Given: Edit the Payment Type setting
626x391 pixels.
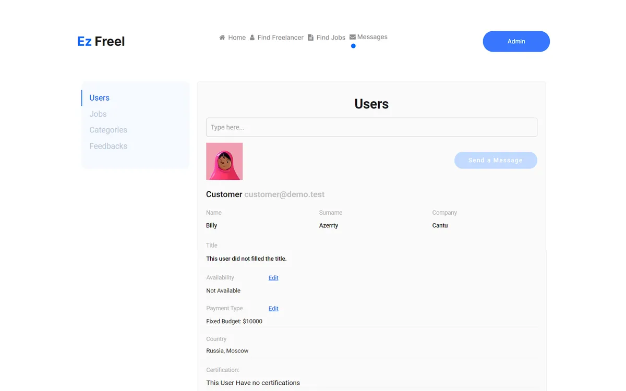Looking at the screenshot, I should coord(273,309).
